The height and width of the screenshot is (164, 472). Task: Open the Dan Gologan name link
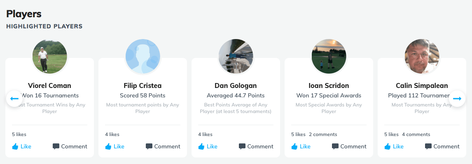coord(236,85)
